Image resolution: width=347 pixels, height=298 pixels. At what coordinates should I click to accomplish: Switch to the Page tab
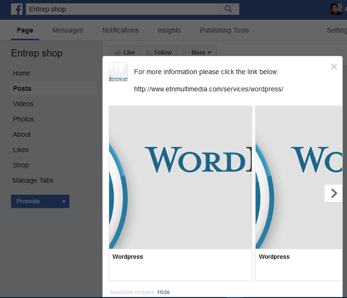click(x=25, y=30)
